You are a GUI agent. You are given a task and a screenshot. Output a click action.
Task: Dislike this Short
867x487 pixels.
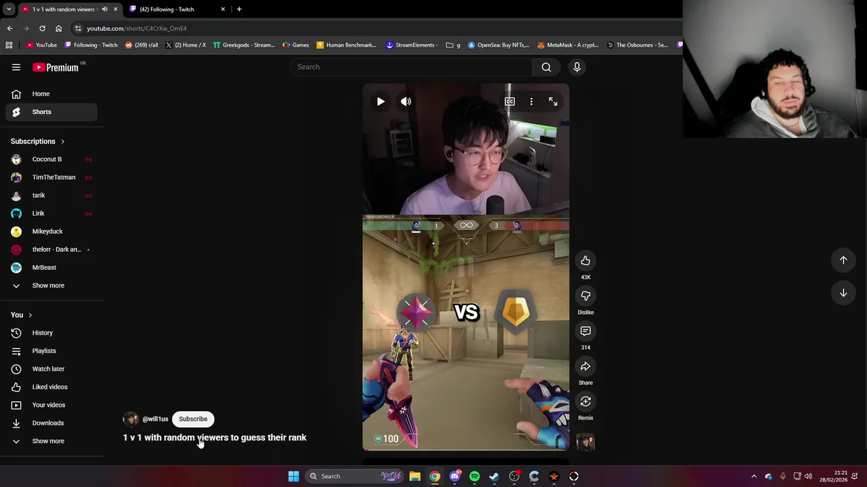585,296
